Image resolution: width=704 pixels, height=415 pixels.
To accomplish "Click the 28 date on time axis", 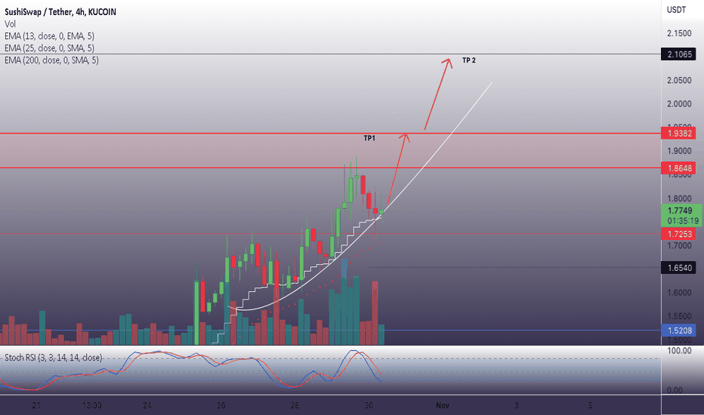I will point(295,406).
